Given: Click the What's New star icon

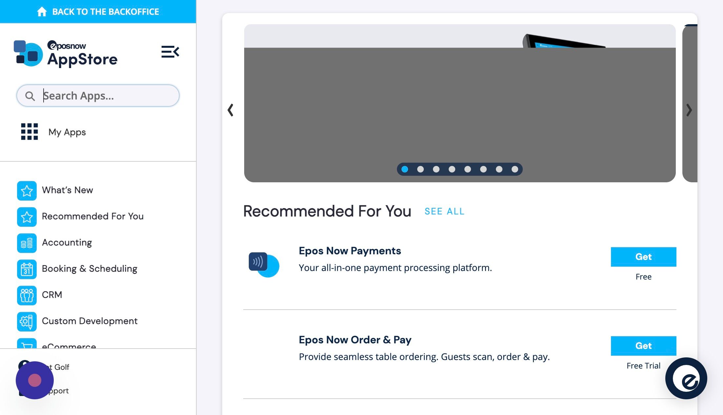Looking at the screenshot, I should (x=27, y=190).
